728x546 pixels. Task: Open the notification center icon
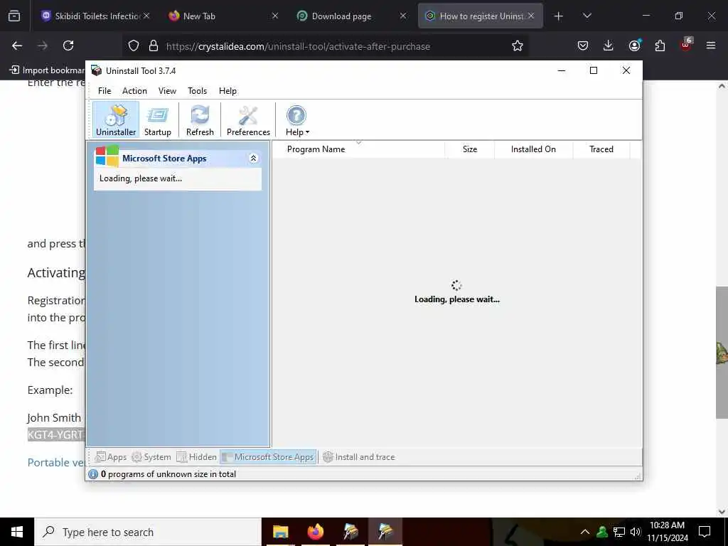[705, 532]
